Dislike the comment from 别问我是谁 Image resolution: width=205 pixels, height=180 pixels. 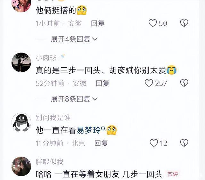(184, 143)
